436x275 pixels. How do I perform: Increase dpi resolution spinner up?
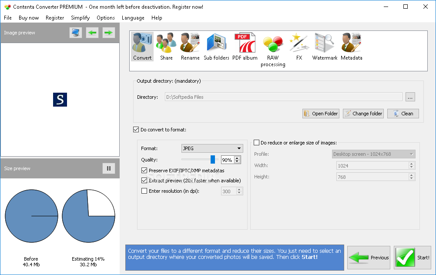tap(239, 189)
